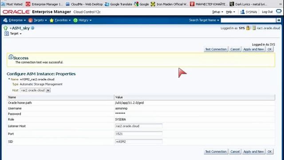Click the Value column header

194,97
